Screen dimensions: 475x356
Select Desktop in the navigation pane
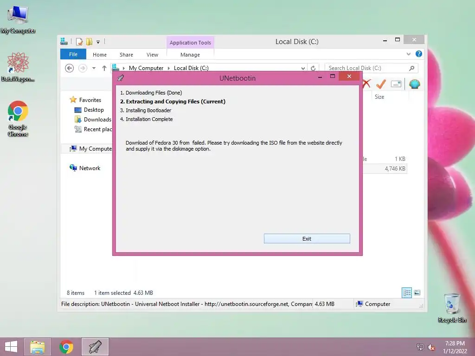pyautogui.click(x=94, y=109)
